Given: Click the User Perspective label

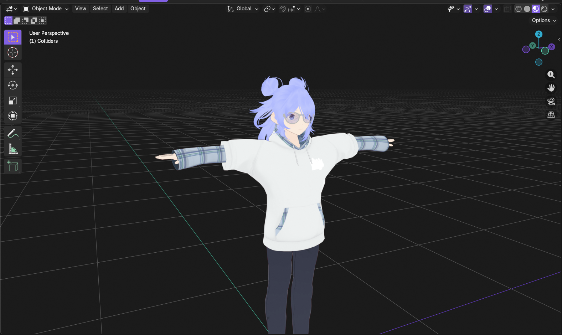Looking at the screenshot, I should (x=49, y=33).
